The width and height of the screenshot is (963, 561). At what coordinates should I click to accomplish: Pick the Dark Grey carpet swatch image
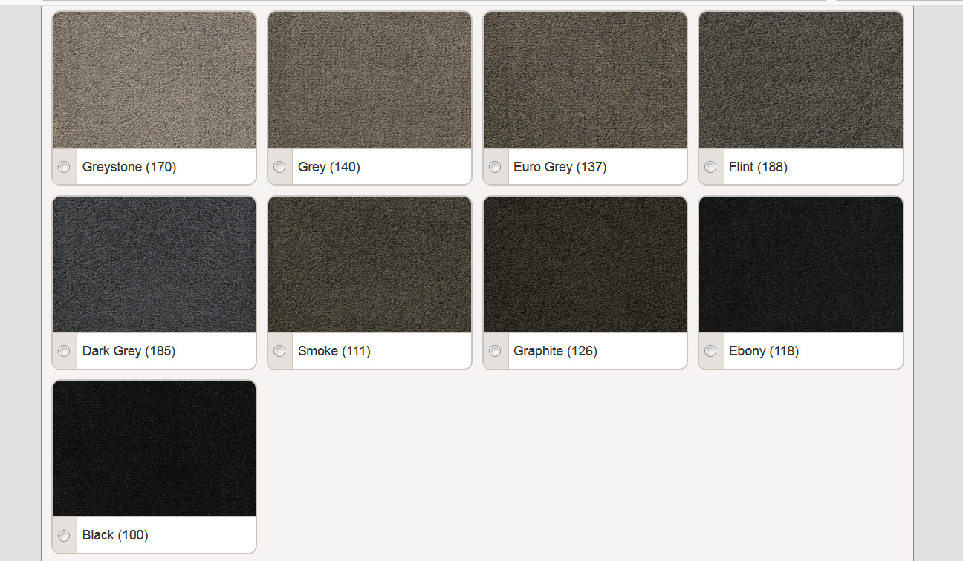[155, 264]
